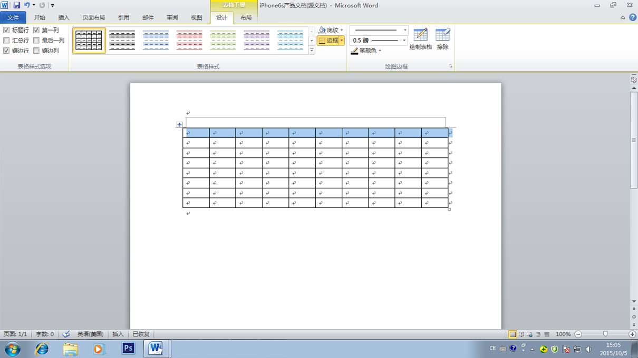Click the proofing check icon in status bar
The height and width of the screenshot is (358, 638).
tap(66, 334)
